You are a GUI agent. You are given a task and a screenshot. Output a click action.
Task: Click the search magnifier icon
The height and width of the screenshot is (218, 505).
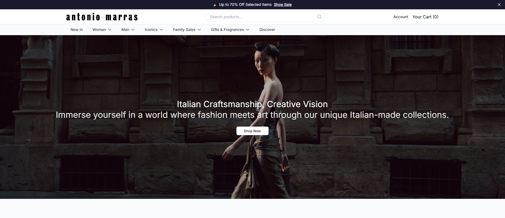click(319, 17)
